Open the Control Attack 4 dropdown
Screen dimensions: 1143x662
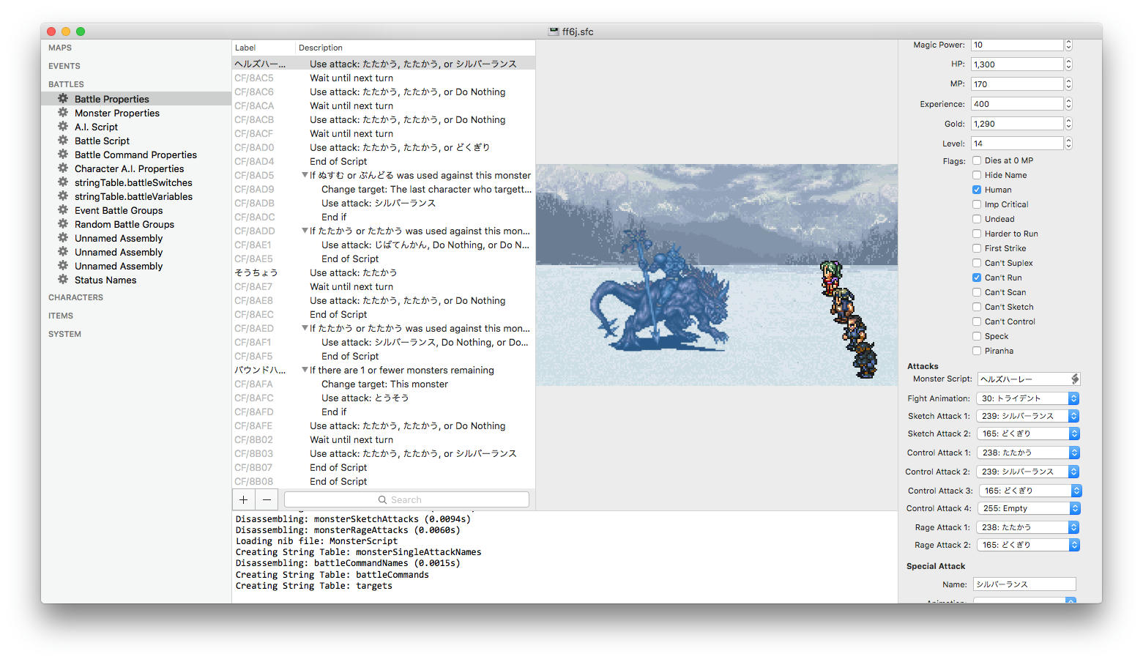[x=1028, y=508]
